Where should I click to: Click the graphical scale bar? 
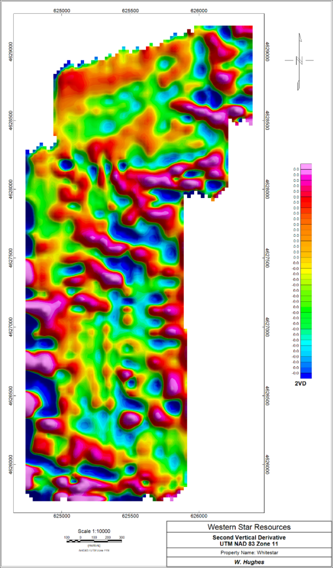[x=94, y=541]
